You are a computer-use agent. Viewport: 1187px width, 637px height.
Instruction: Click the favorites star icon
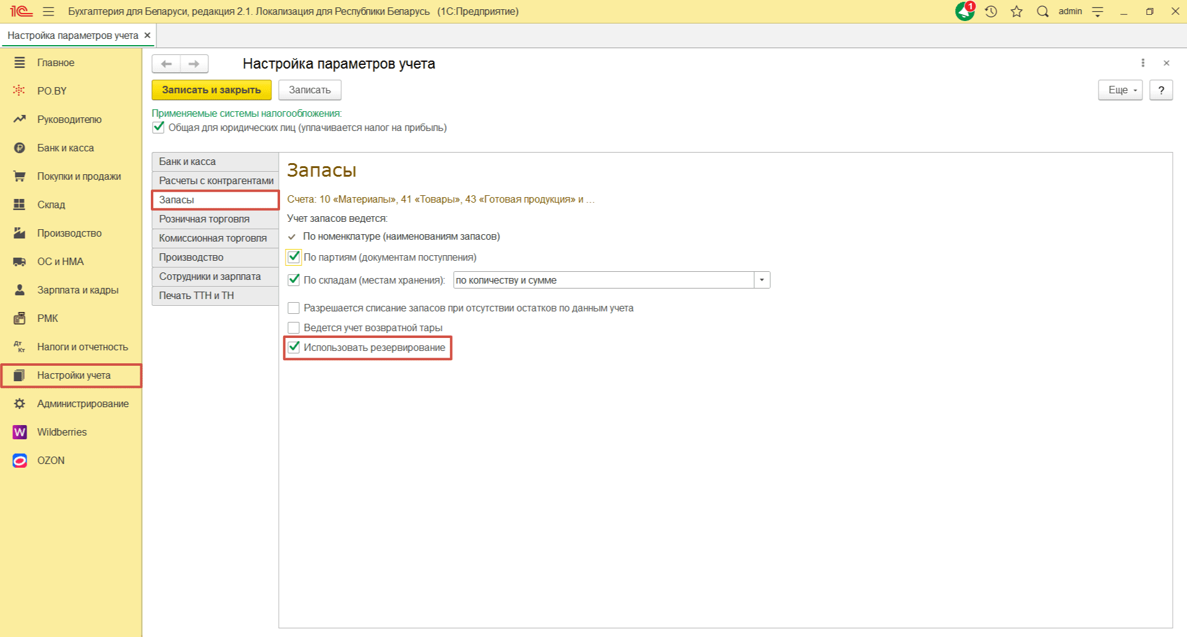tap(1016, 12)
